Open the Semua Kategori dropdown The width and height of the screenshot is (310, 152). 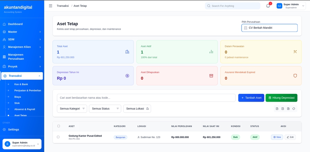coord(72,109)
